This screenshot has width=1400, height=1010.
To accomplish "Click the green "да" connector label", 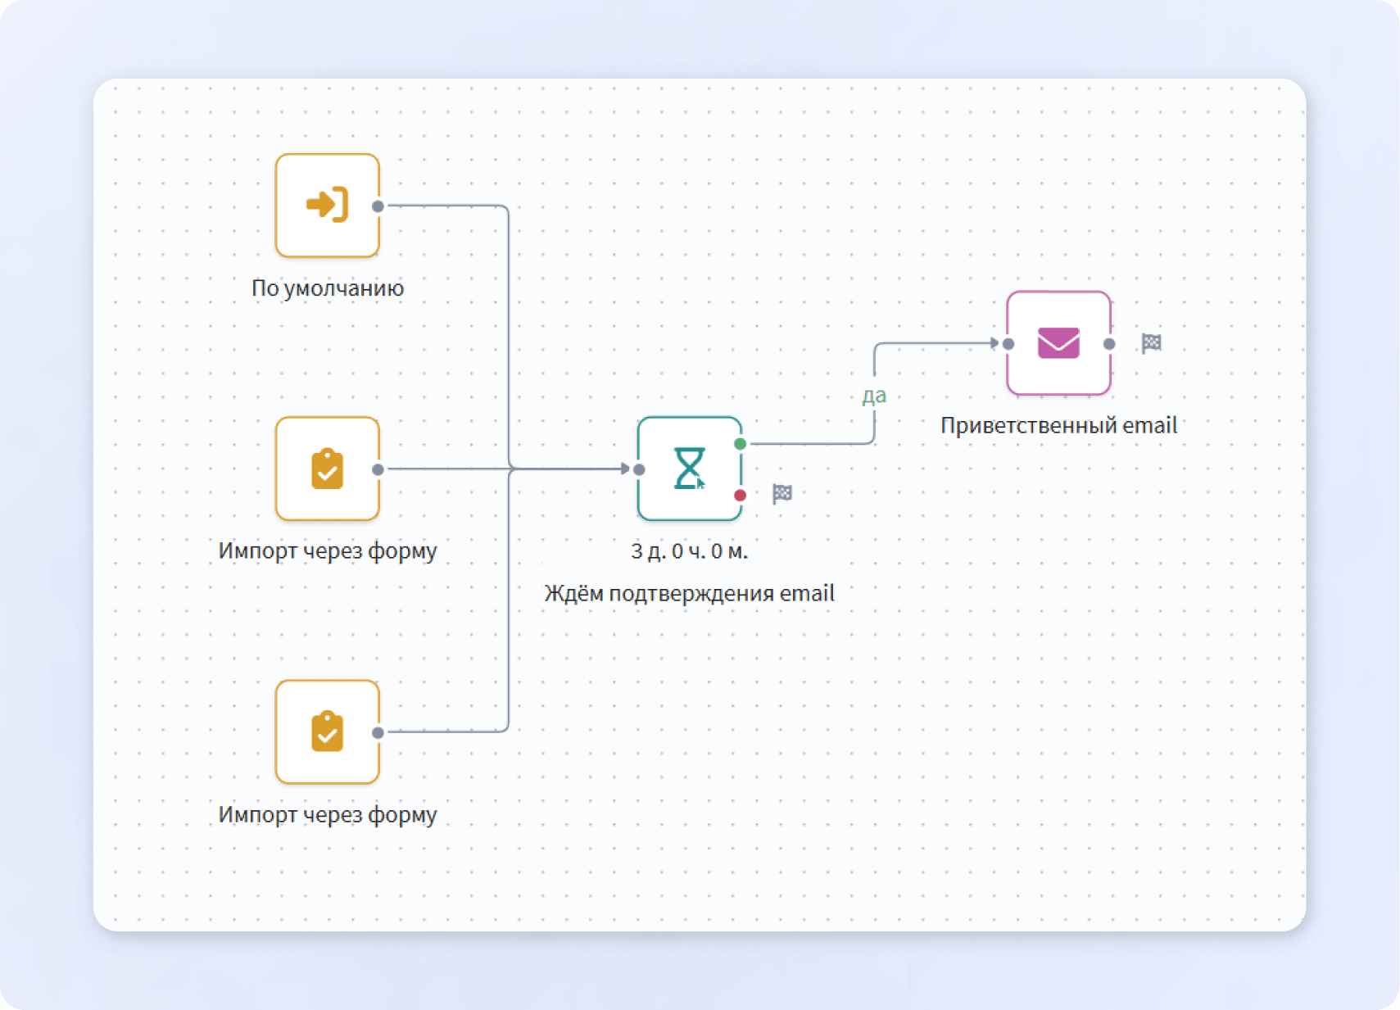I will click(x=873, y=396).
